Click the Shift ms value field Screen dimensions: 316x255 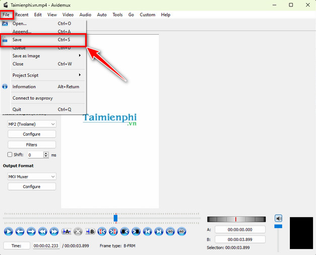(36, 155)
